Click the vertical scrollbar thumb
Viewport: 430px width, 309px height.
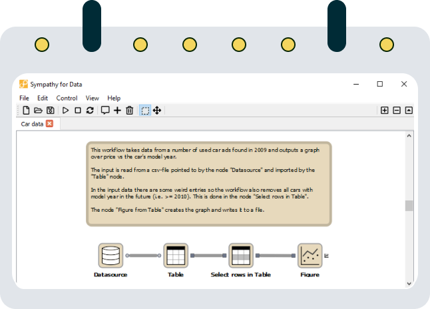[409, 206]
